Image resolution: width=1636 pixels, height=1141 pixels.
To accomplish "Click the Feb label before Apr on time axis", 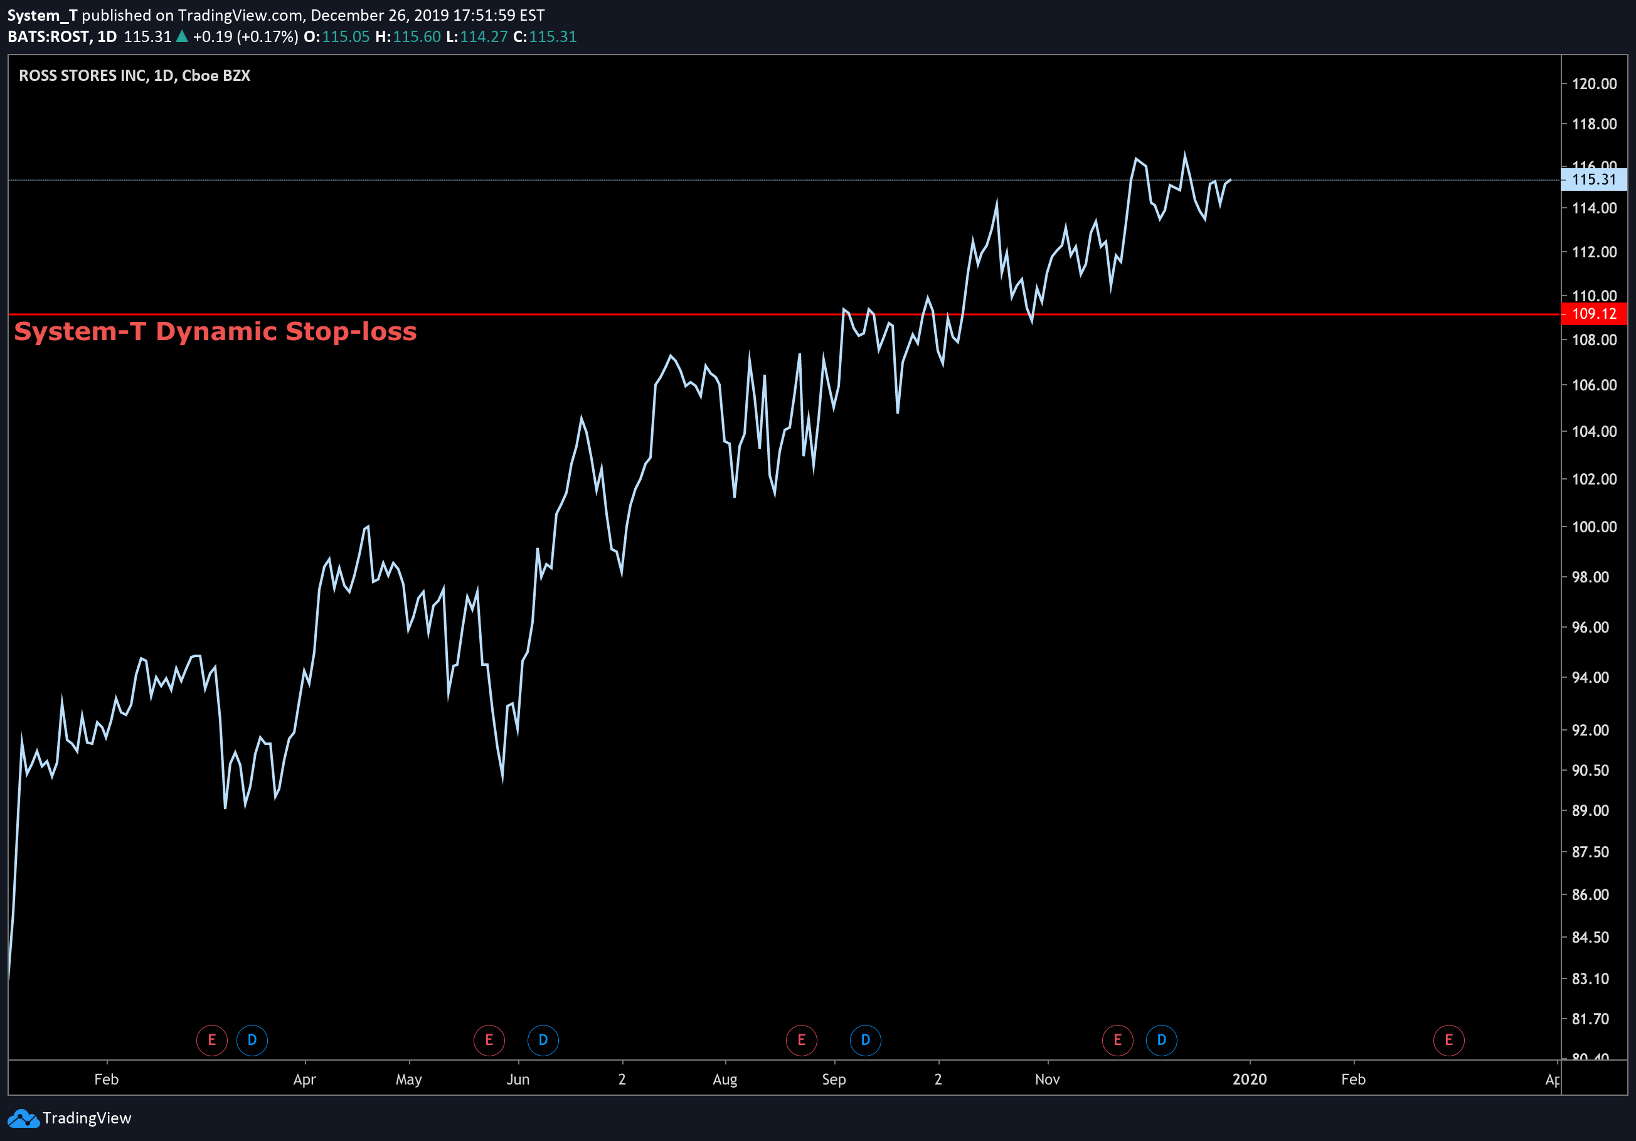I will coord(106,1079).
